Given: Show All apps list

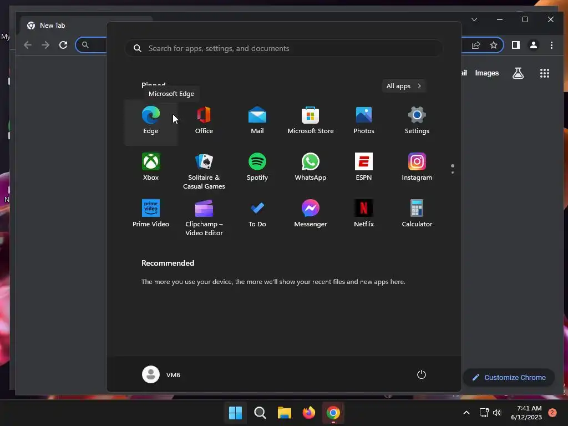Looking at the screenshot, I should point(404,86).
